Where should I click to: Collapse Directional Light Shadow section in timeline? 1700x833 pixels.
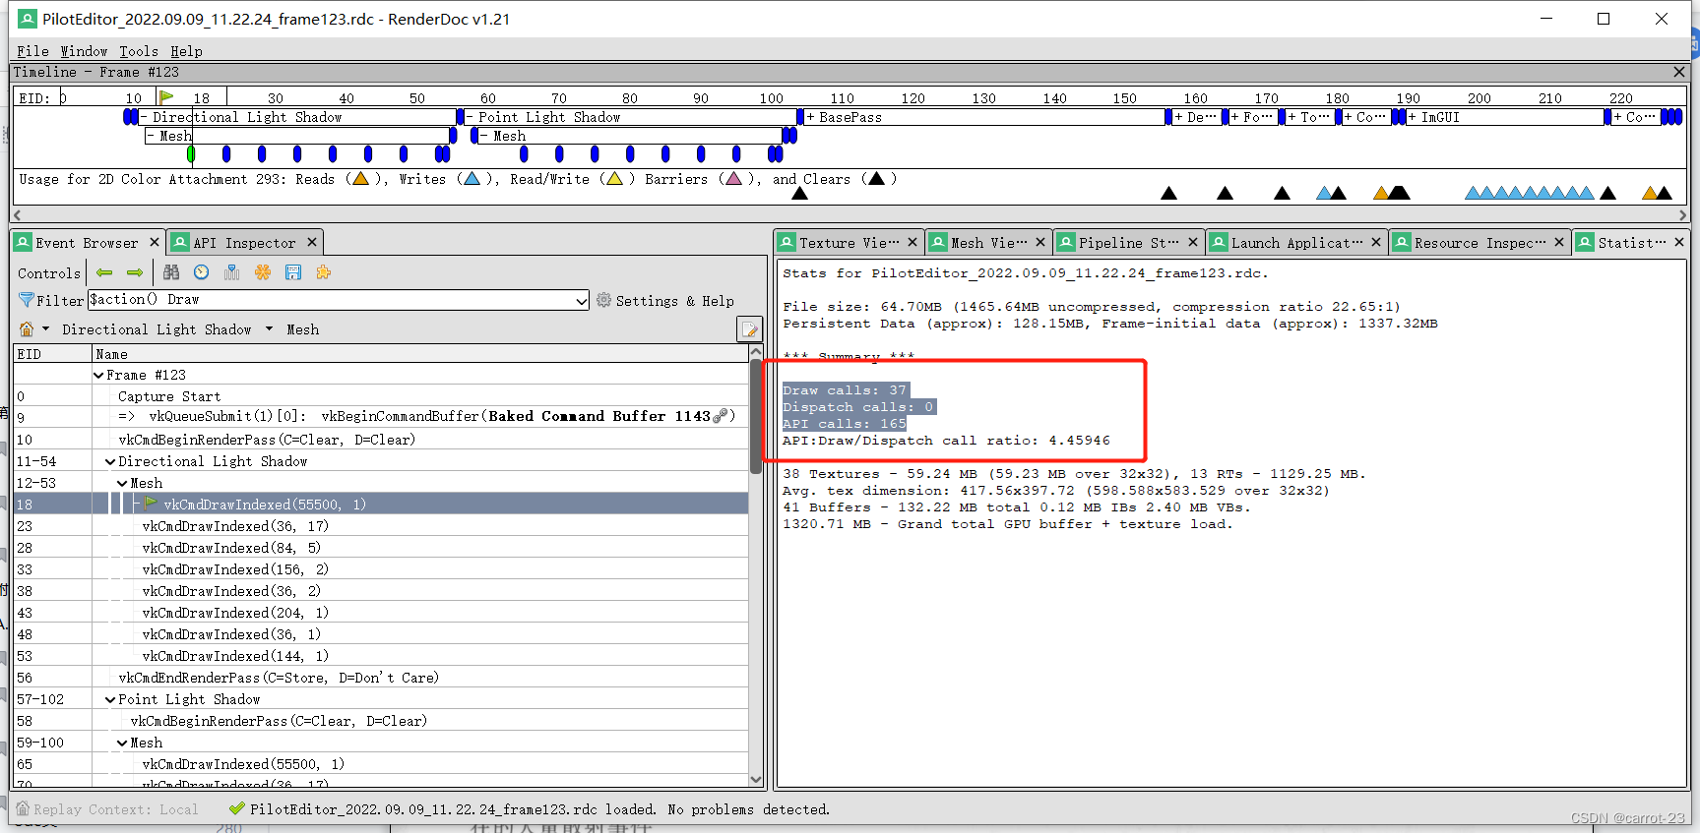pos(145,117)
